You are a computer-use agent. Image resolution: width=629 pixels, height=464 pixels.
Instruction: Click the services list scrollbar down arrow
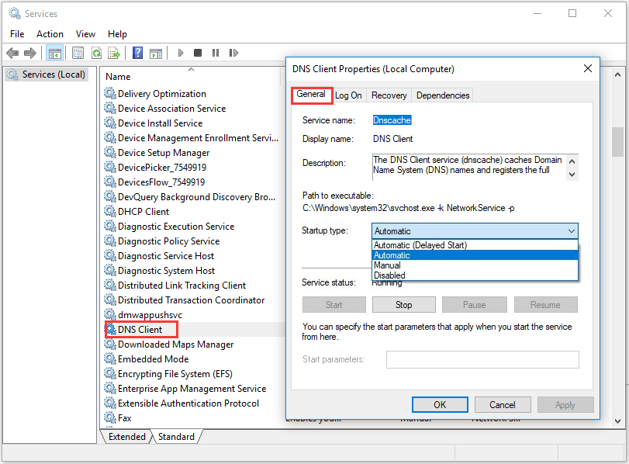pyautogui.click(x=618, y=421)
